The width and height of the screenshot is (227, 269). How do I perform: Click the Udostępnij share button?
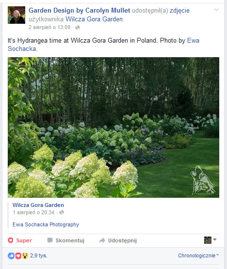tap(118, 240)
